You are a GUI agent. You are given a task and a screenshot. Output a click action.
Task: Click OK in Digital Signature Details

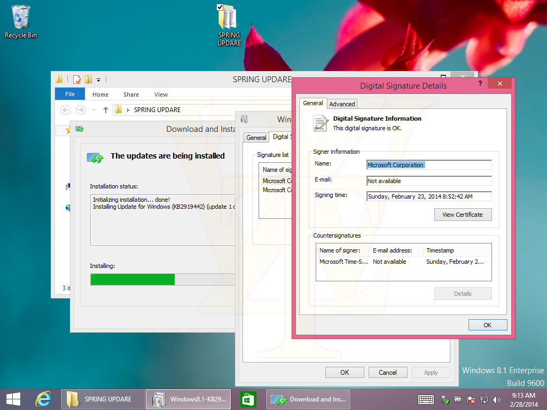click(487, 325)
